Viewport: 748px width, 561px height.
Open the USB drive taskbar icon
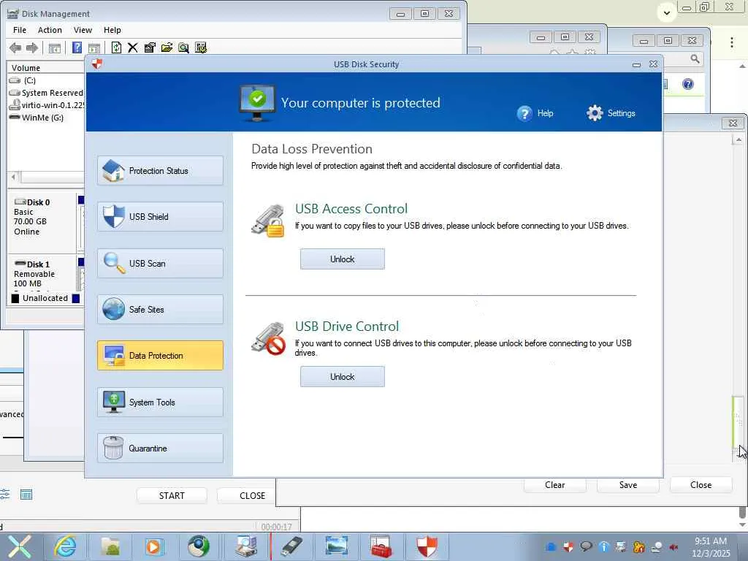pos(291,546)
